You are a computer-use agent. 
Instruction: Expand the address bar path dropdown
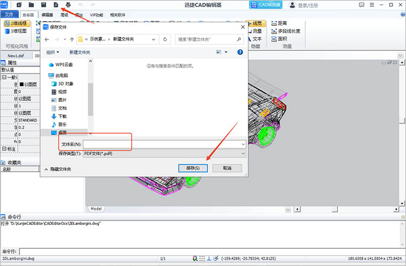pyautogui.click(x=154, y=39)
